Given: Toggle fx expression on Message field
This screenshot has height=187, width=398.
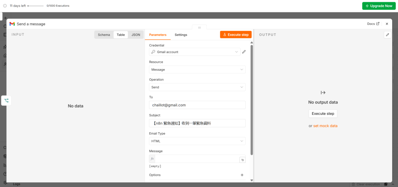Looking at the screenshot, I should coord(152,159).
